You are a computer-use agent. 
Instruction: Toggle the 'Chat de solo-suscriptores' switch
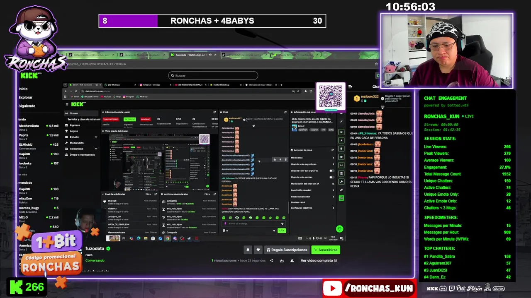tap(331, 171)
